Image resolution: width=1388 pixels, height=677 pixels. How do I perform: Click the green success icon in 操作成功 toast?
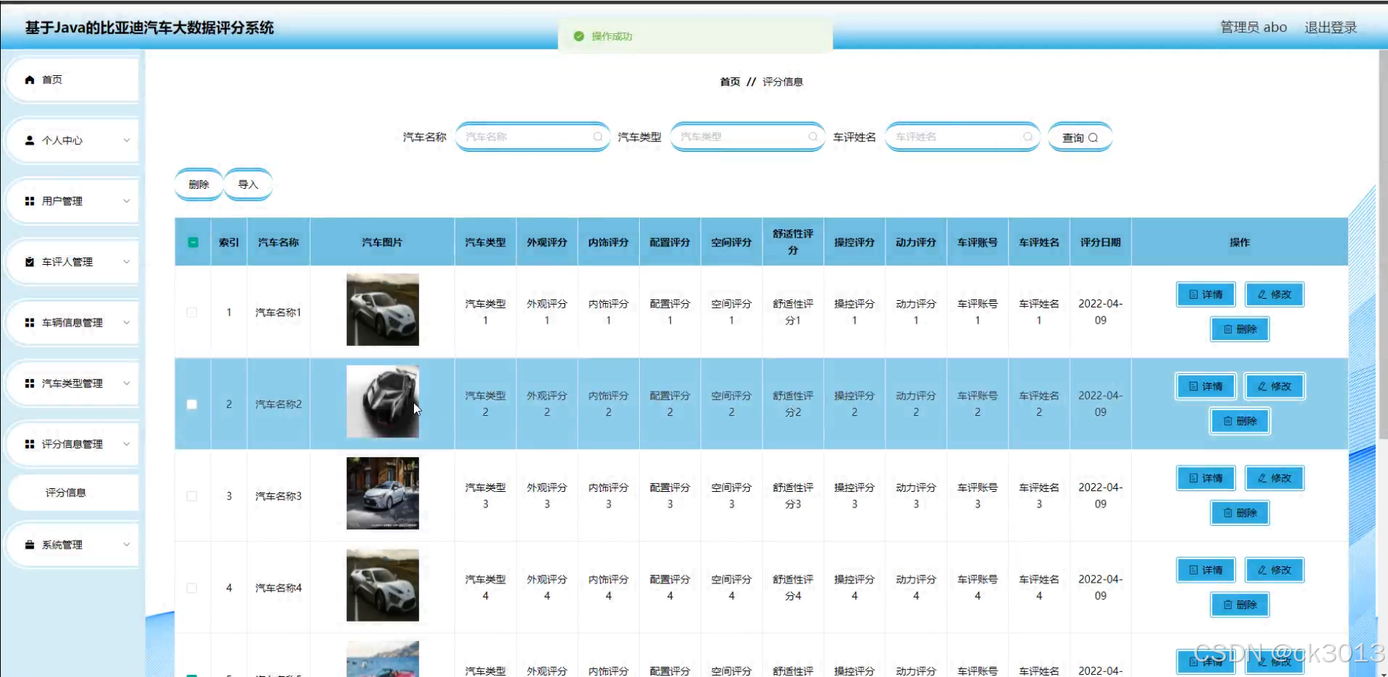click(579, 36)
